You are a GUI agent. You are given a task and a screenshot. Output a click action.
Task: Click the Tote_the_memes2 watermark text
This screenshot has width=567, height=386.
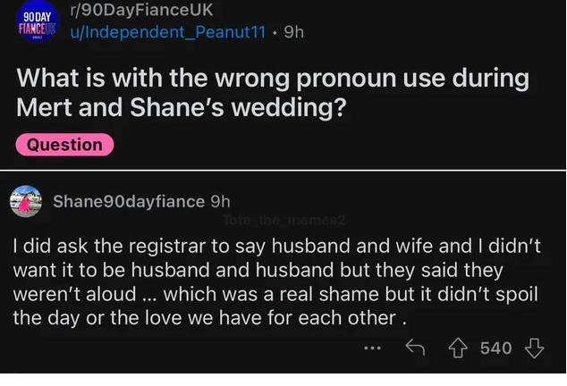pyautogui.click(x=285, y=219)
